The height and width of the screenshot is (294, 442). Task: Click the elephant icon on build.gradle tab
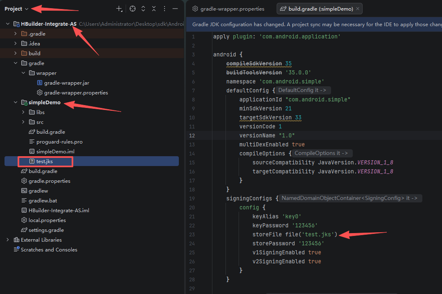click(283, 9)
